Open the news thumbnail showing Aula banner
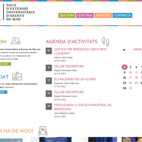The height and width of the screenshot is (142, 142). [x=51, y=140]
